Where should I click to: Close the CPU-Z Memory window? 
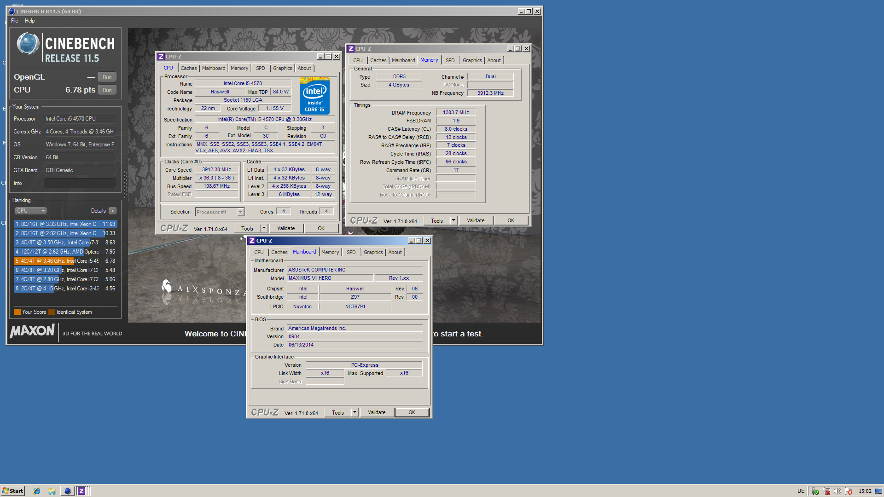[526, 49]
